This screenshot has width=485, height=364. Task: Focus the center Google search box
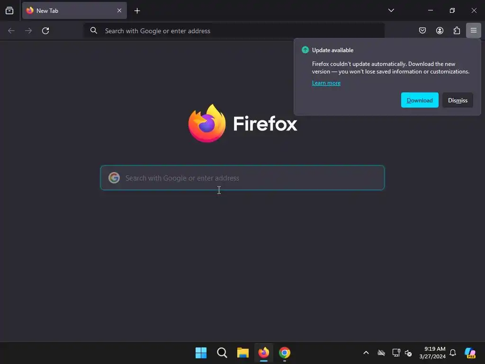(x=242, y=178)
